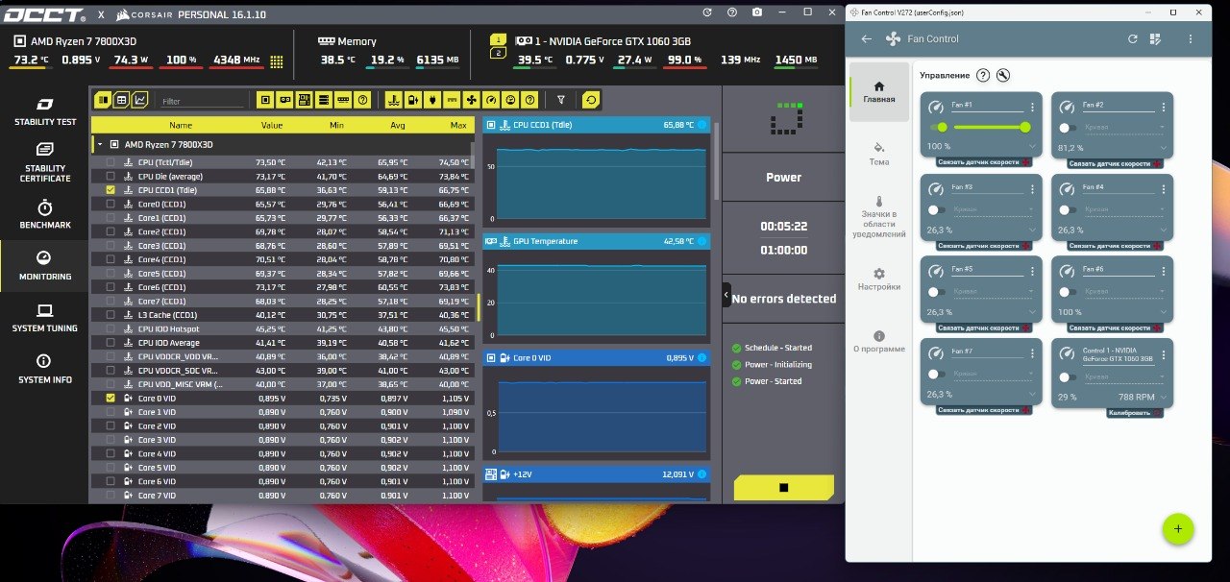This screenshot has height=582, width=1230.
Task: Collapse the OCCT side panel arrow
Action: coord(726,295)
